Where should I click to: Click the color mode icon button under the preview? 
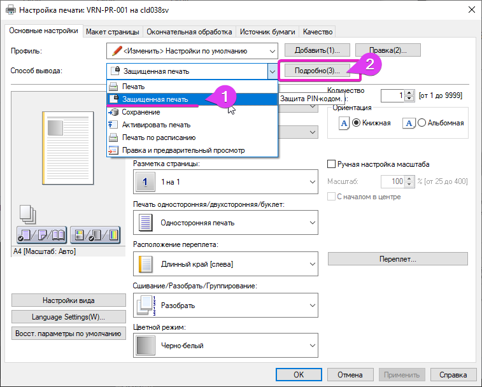95,236
